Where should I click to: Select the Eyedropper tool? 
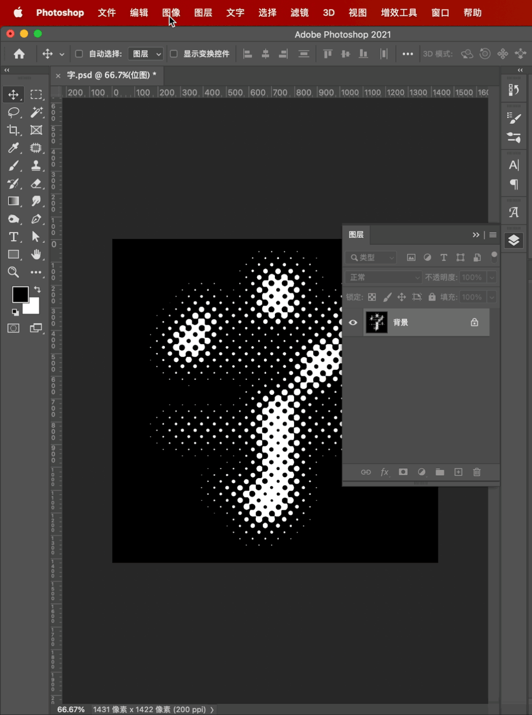(x=13, y=148)
